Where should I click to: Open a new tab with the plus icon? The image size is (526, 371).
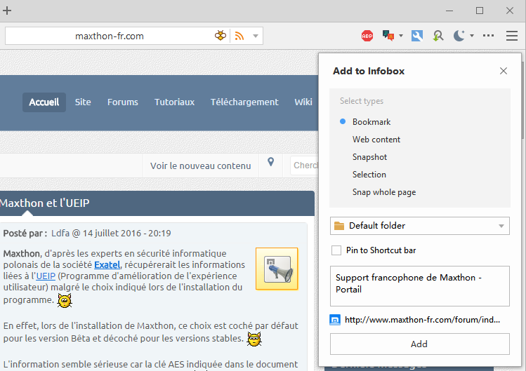[7, 11]
